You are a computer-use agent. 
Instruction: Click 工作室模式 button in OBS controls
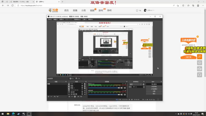pos(154,89)
